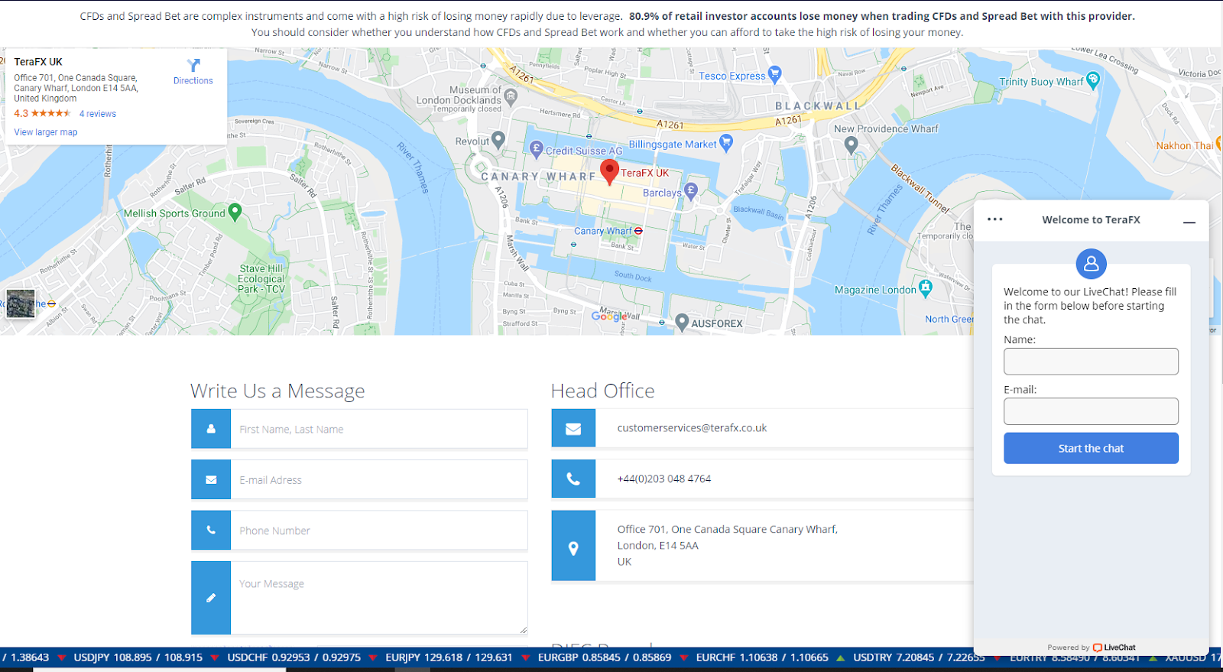
Task: Open View larger map link
Action: click(46, 132)
